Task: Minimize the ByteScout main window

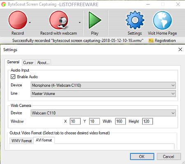Action: [x=148, y=5]
